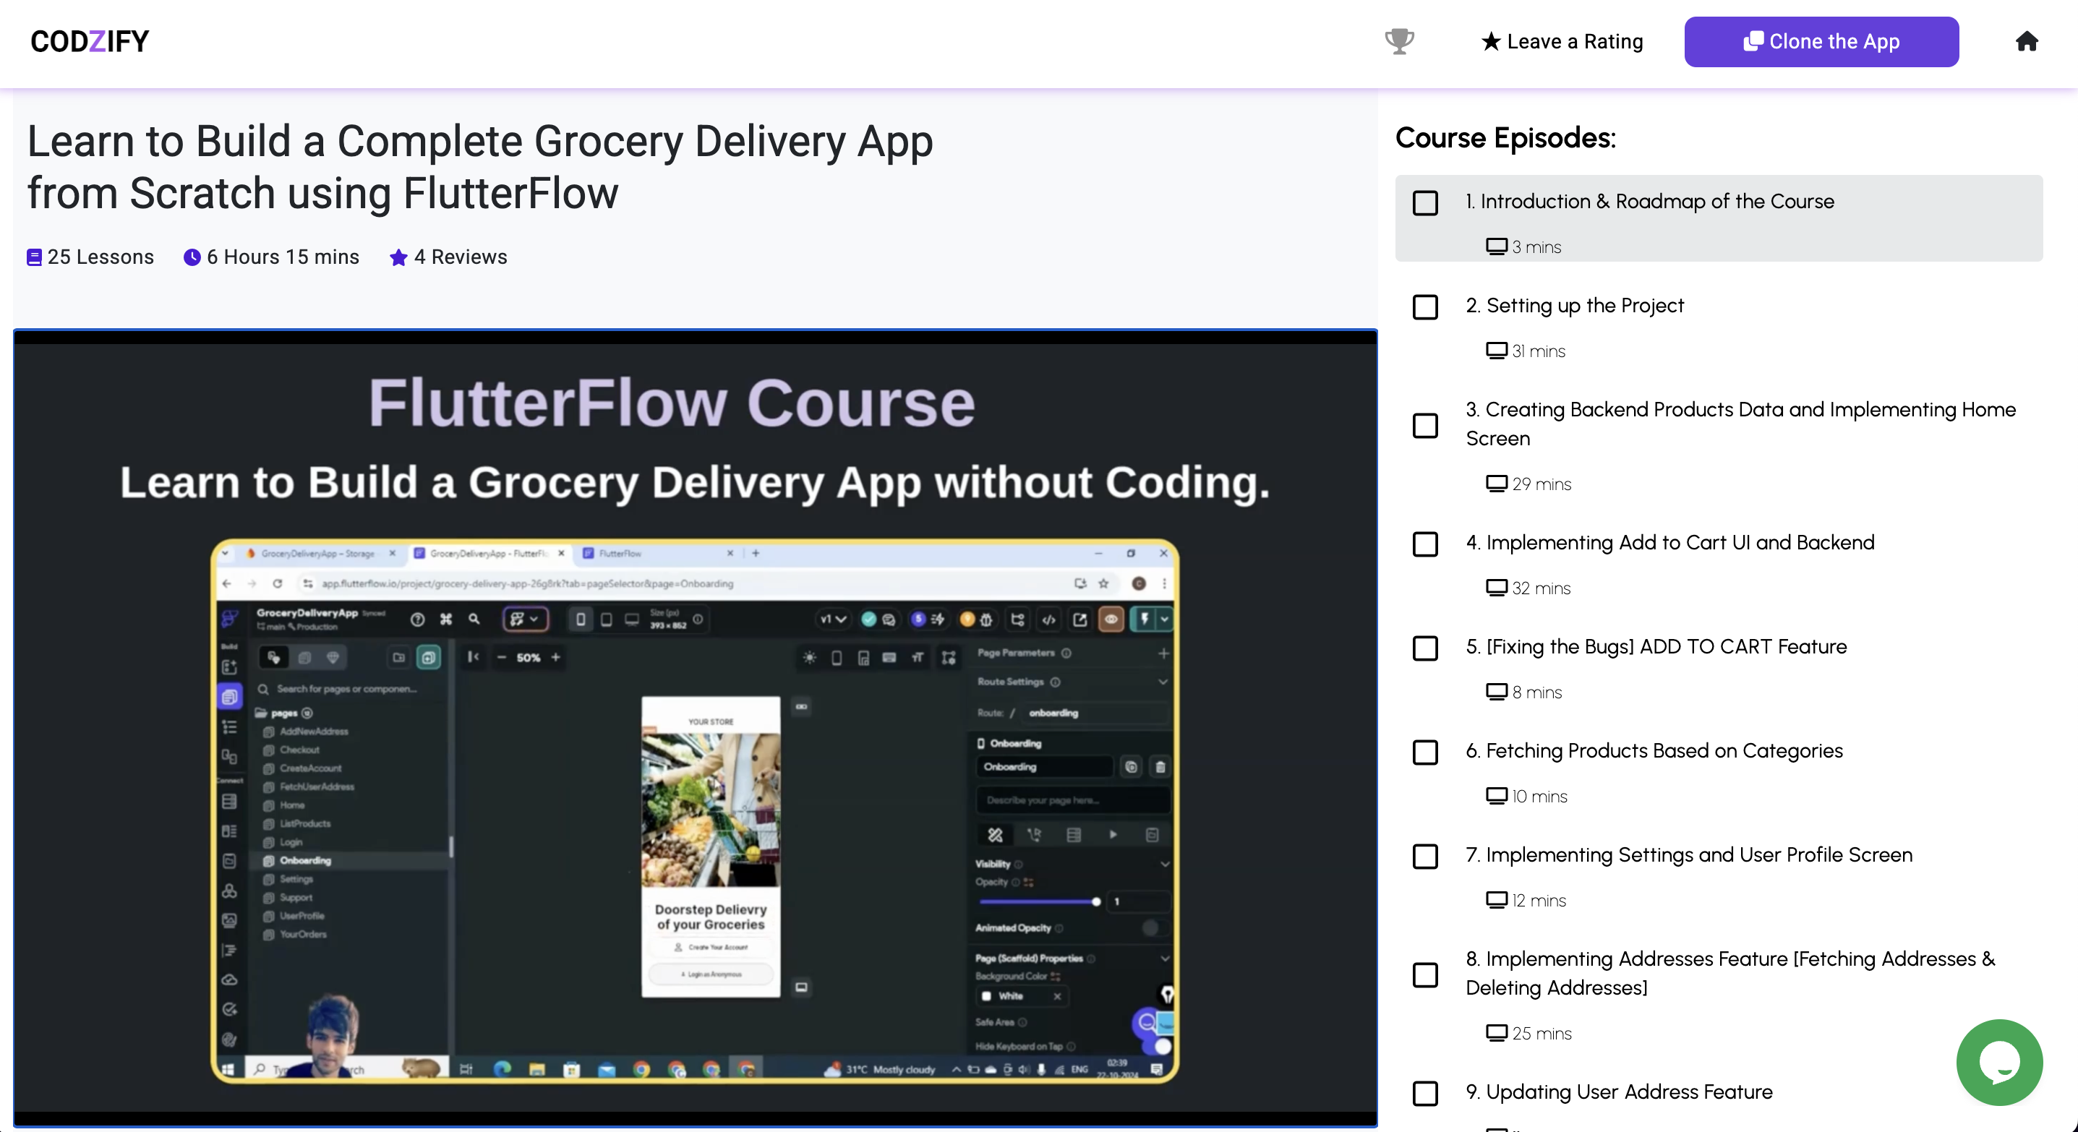
Task: Click the 25 Lessons book icon
Action: [34, 257]
